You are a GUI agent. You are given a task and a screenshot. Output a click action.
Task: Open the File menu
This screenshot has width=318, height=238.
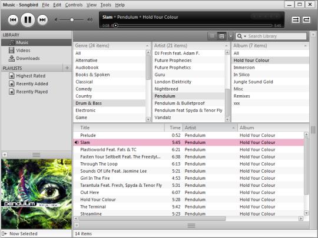45,5
